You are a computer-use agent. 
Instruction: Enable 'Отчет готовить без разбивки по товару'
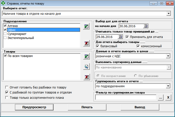(x=7, y=87)
